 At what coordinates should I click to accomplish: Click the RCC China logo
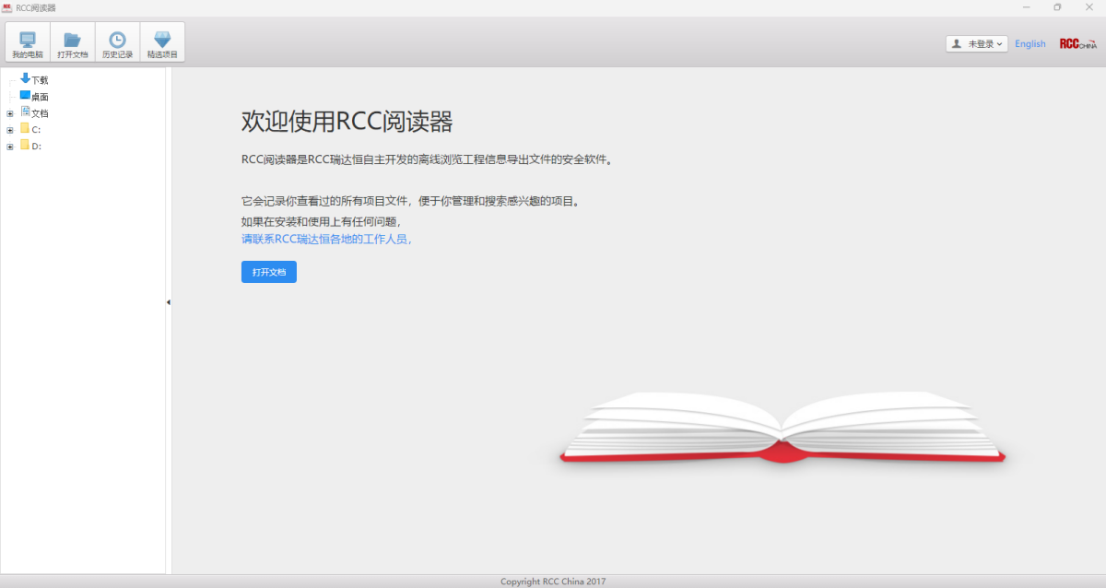(1077, 43)
